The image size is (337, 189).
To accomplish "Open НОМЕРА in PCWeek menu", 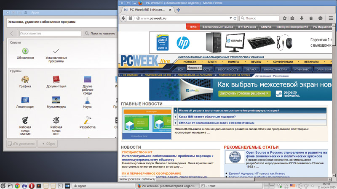I will (233, 62).
